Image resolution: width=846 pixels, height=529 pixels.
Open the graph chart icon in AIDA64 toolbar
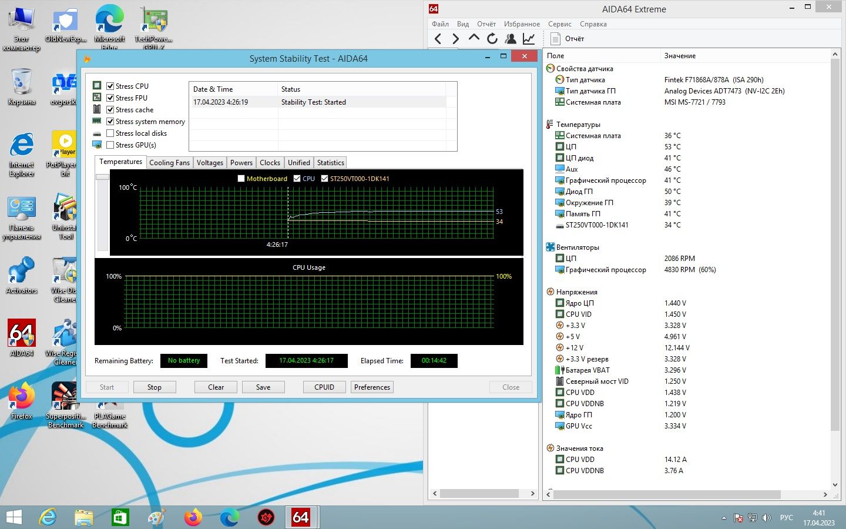coord(529,39)
